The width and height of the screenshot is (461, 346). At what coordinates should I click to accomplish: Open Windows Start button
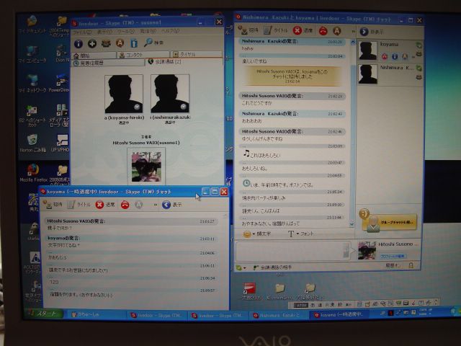(45, 314)
